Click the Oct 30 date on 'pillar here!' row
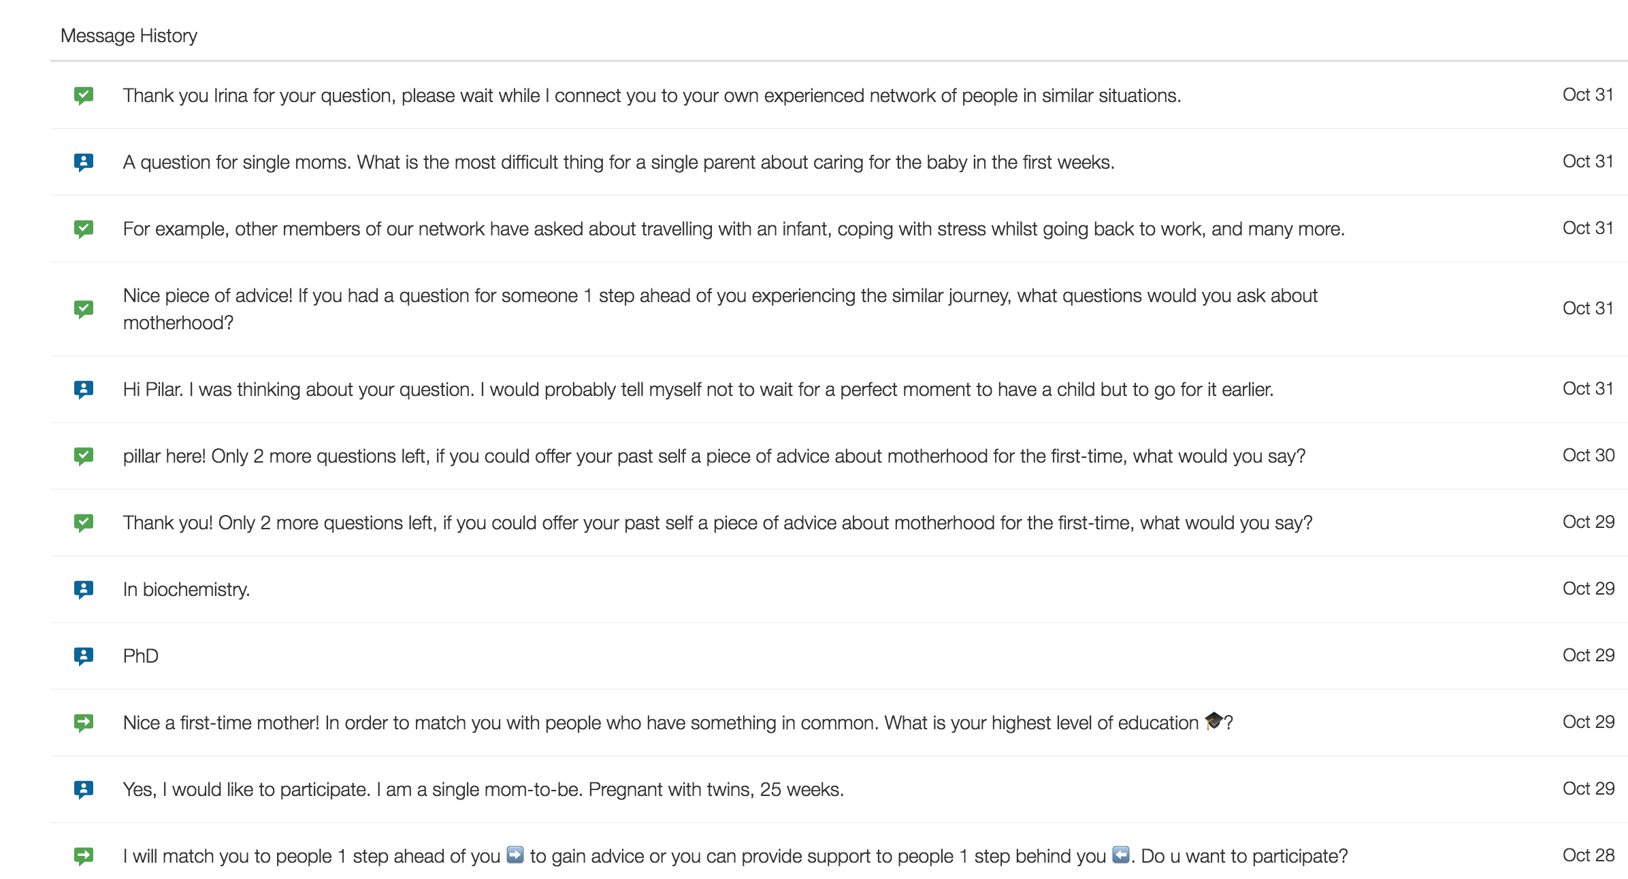This screenshot has width=1628, height=879. click(1589, 455)
